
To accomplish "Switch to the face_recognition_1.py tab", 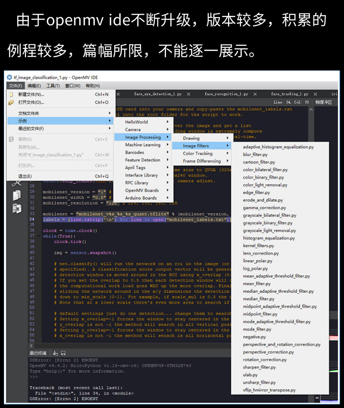I will click(x=226, y=94).
